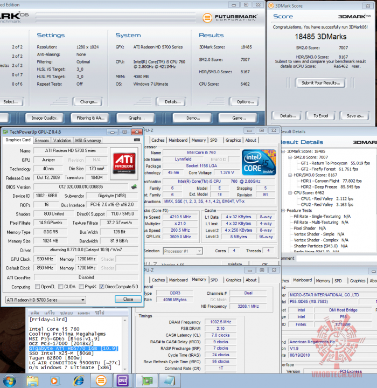
Task: Switch to the Sensors tab in GPU-Z
Action: (41, 140)
